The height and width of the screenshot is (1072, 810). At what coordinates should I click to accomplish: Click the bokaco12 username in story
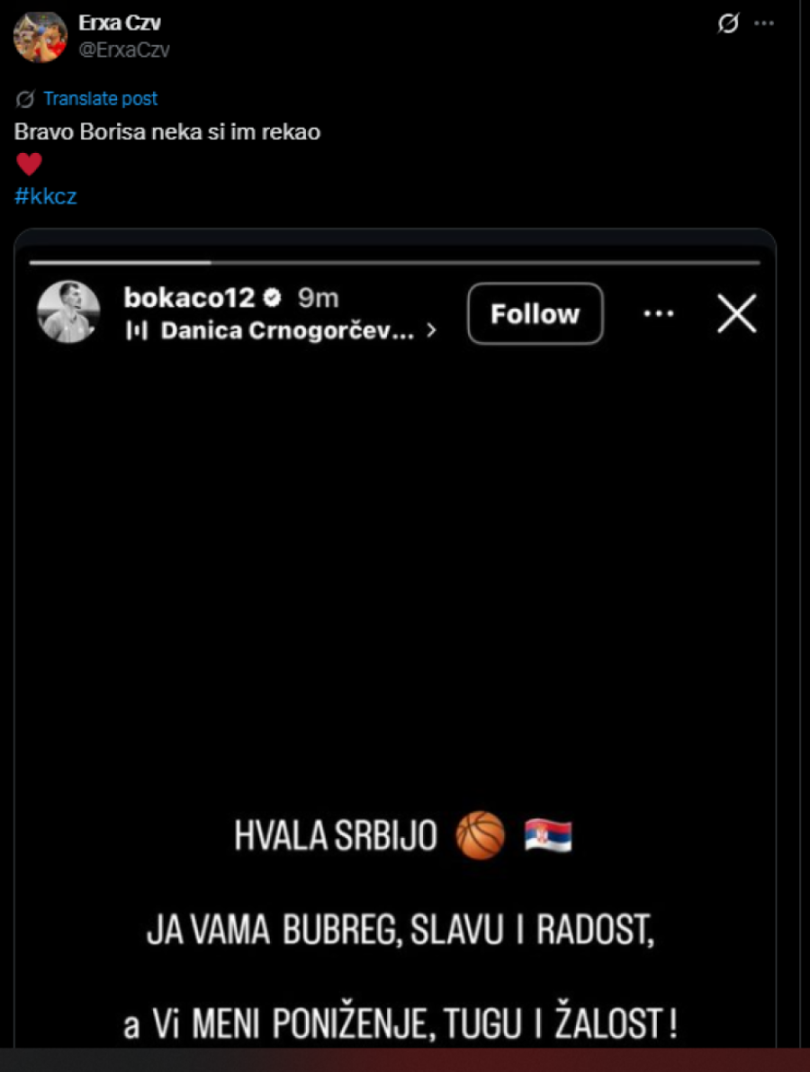(x=189, y=298)
